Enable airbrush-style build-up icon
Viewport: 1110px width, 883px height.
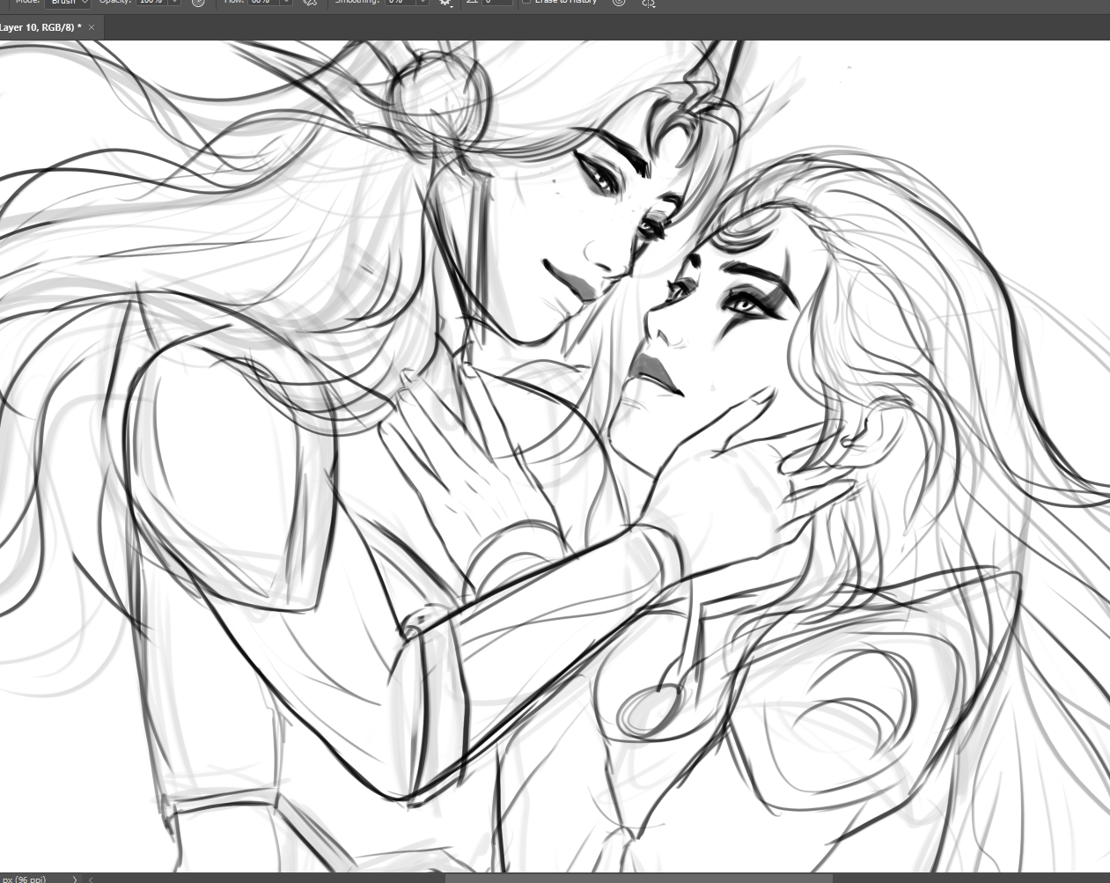click(x=310, y=2)
